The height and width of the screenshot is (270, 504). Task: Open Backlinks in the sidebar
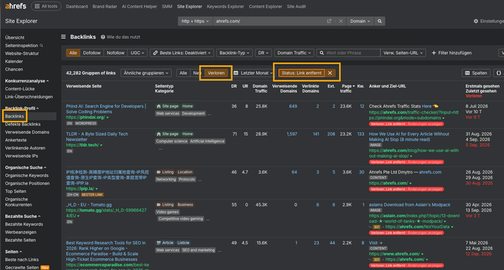[x=15, y=116]
